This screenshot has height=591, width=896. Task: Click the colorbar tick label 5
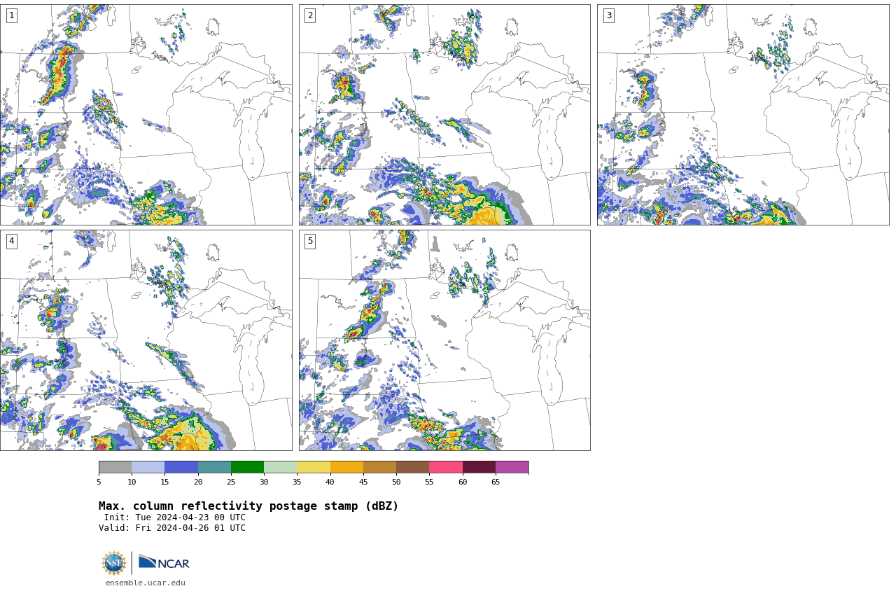(99, 482)
